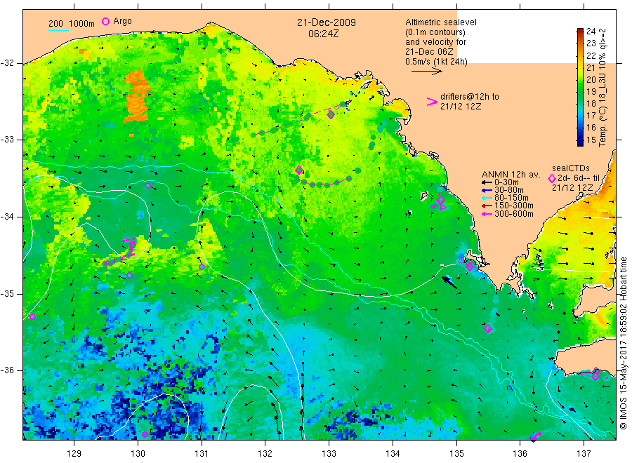The image size is (632, 463).
Task: Click the '-32' latitude axis label
Action: 7,63
